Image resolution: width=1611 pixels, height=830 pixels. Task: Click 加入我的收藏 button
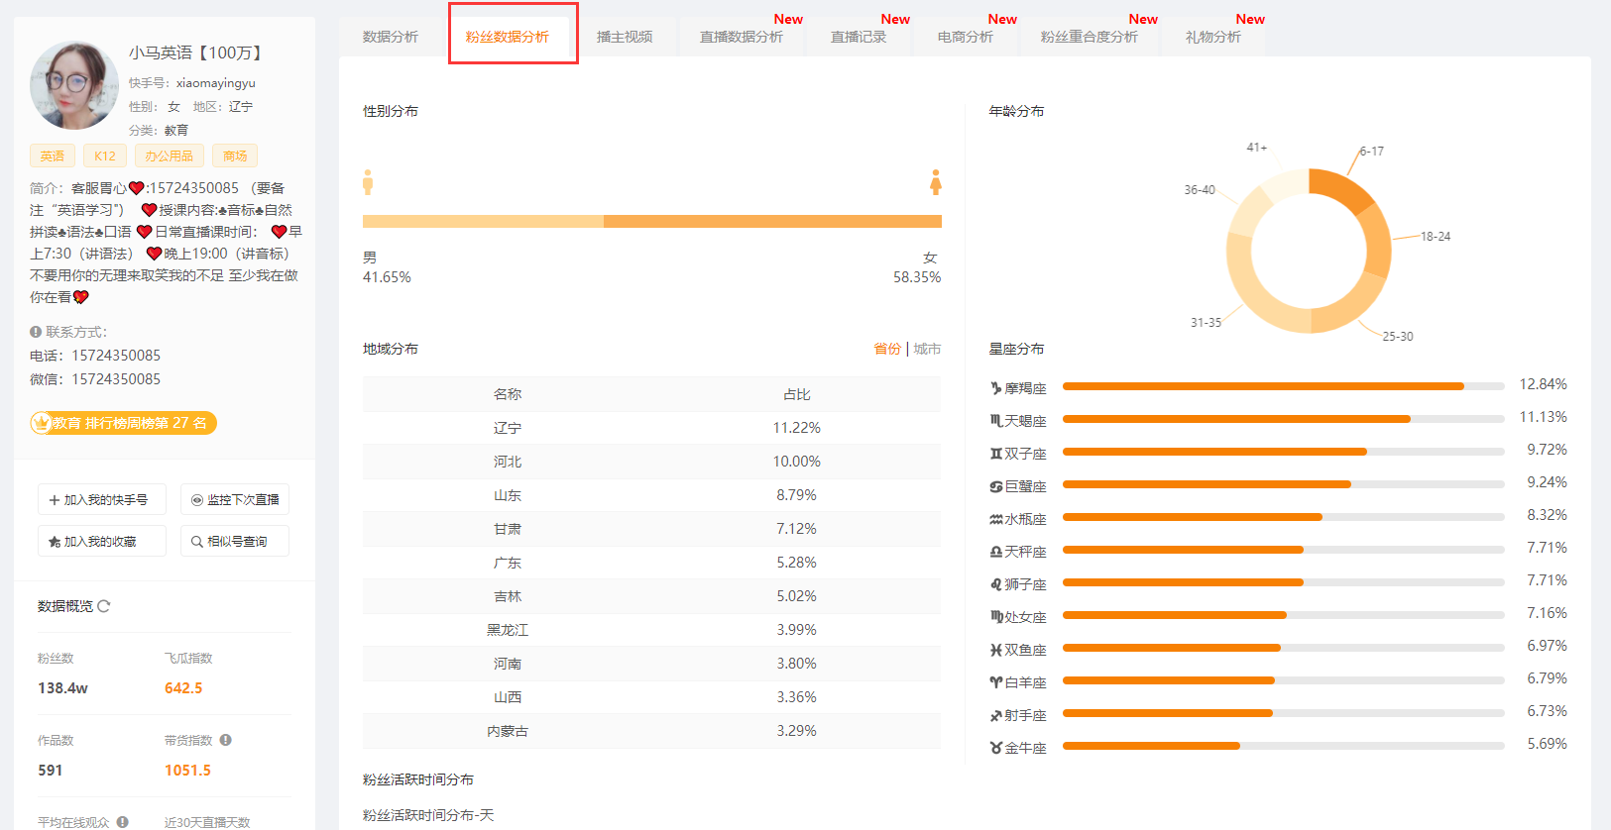click(x=102, y=542)
